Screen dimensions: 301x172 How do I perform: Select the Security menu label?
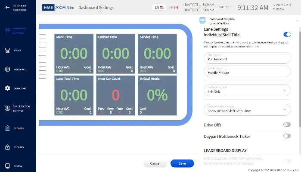tap(19, 147)
